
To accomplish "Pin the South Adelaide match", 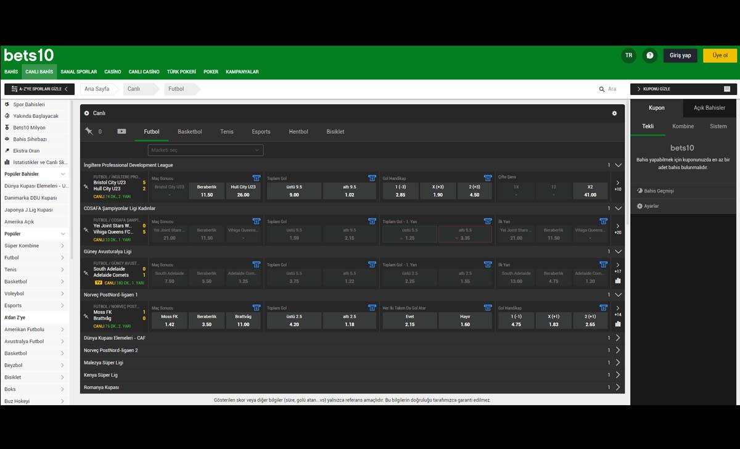I will [86, 272].
